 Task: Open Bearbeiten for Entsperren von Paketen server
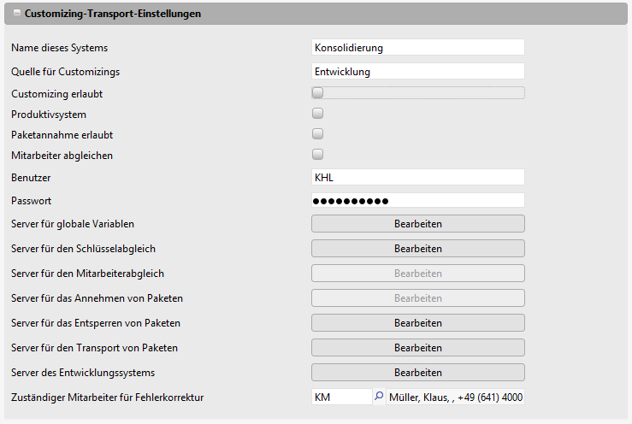point(417,323)
